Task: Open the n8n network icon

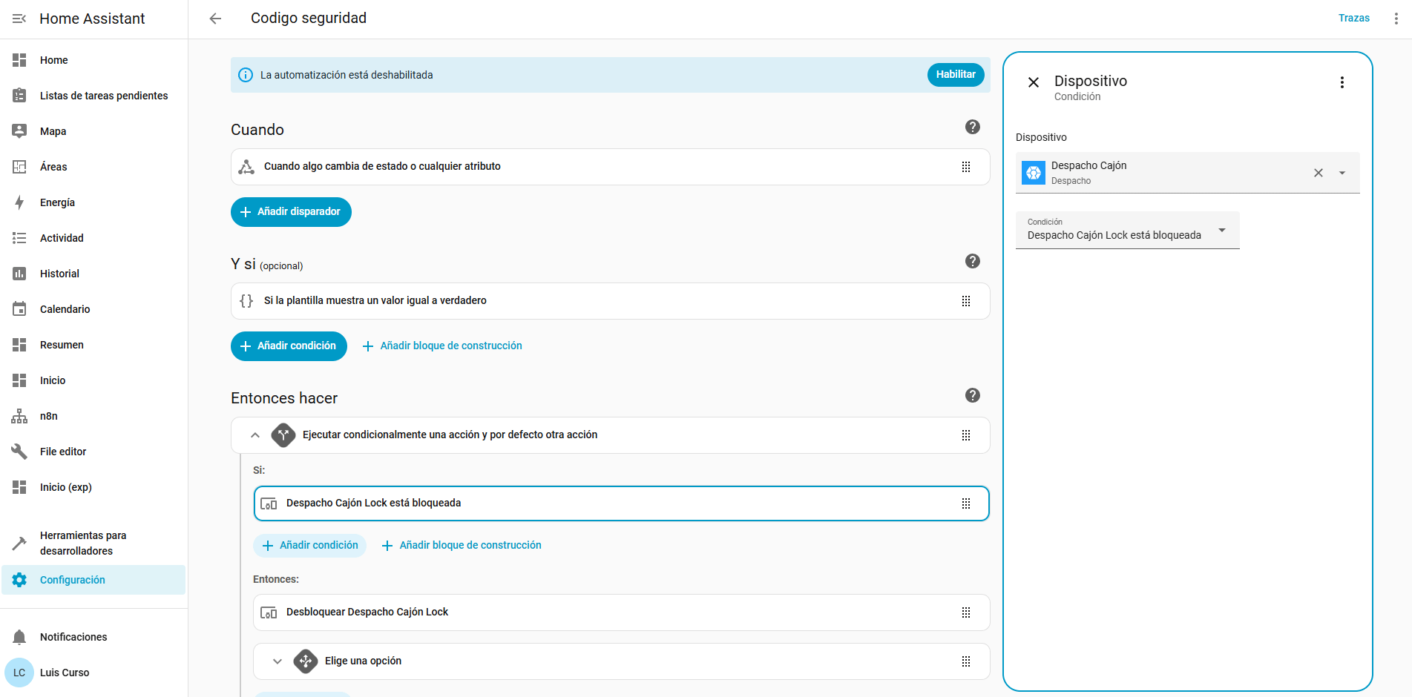Action: tap(19, 416)
